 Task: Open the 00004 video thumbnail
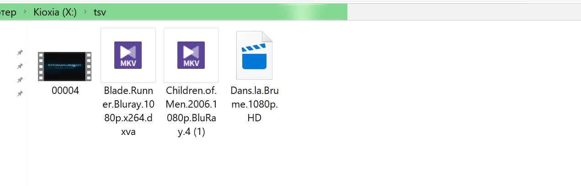coord(65,66)
